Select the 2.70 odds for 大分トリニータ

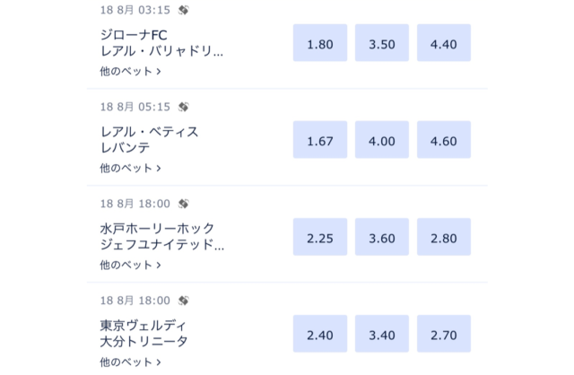[x=444, y=333]
